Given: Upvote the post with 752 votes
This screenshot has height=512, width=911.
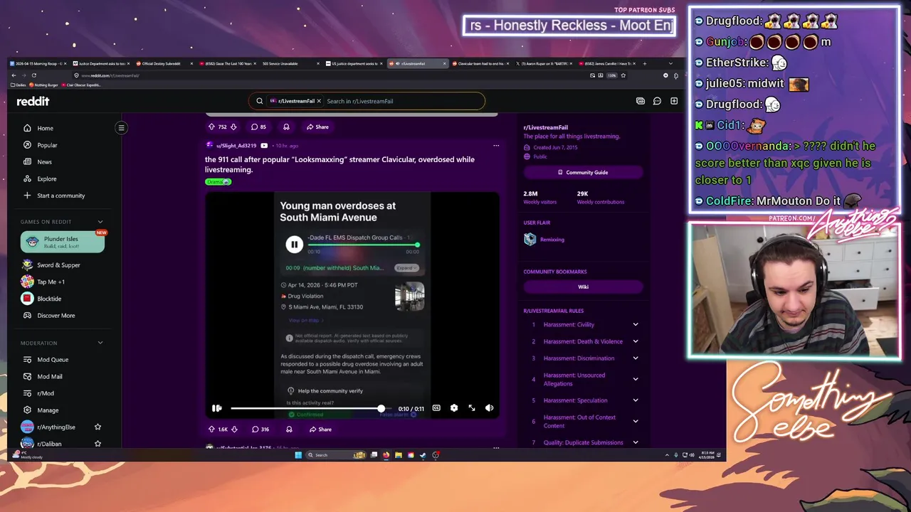Looking at the screenshot, I should point(211,127).
